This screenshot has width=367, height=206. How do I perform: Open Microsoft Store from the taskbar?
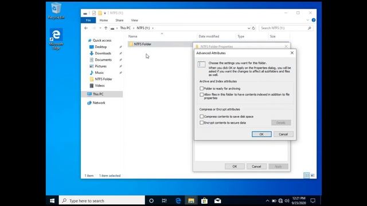tap(204, 201)
